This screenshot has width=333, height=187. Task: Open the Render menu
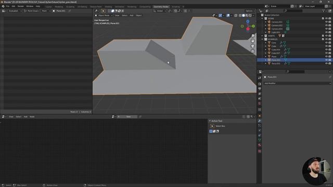tap(21, 6)
